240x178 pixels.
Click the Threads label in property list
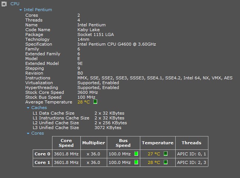[34, 20]
